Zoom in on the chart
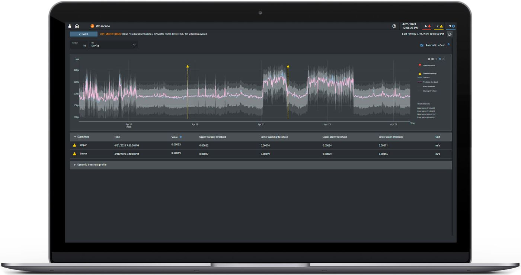Image resolution: width=521 pixels, height=275 pixels. coord(428,58)
